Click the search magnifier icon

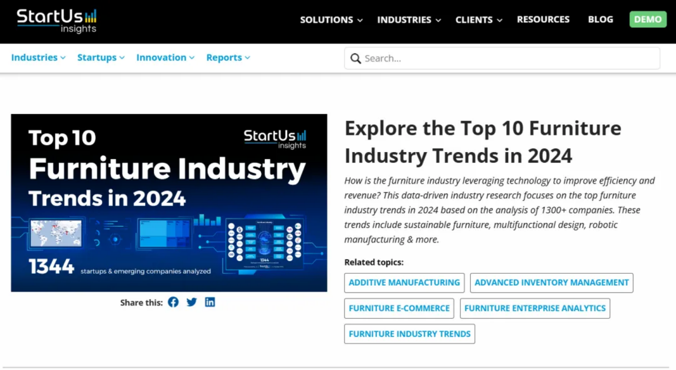(x=356, y=58)
